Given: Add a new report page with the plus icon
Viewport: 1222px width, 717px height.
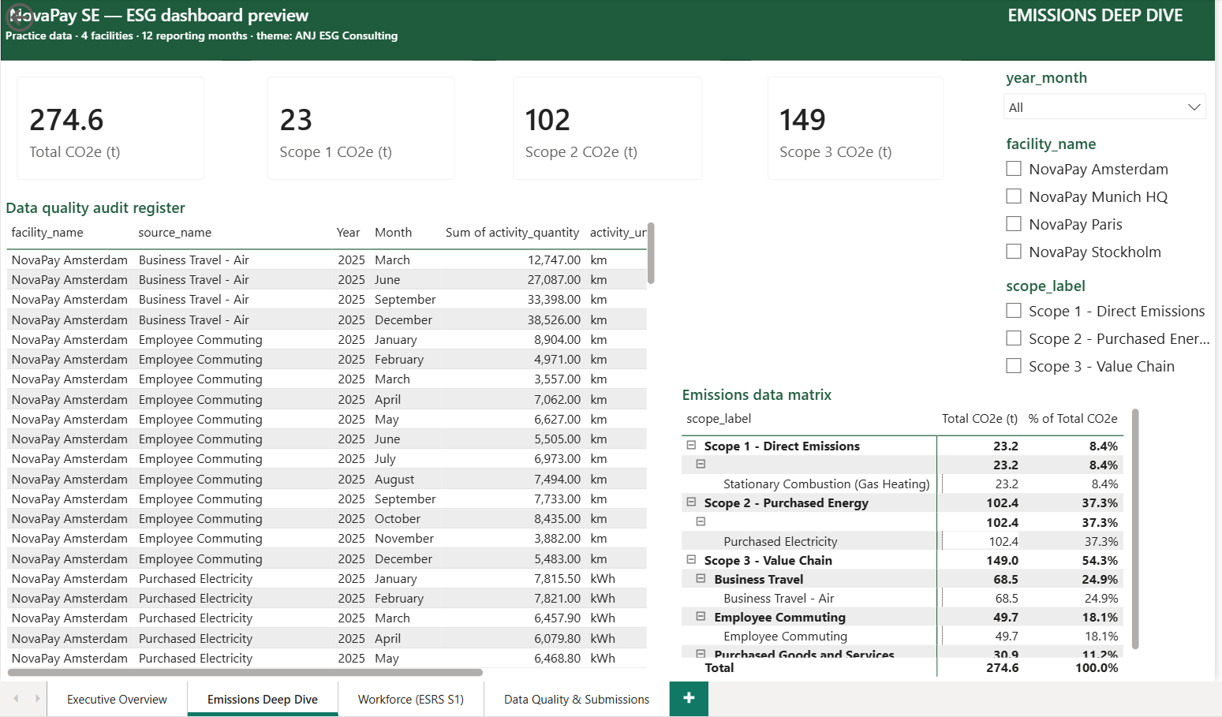Looking at the screenshot, I should [x=689, y=698].
